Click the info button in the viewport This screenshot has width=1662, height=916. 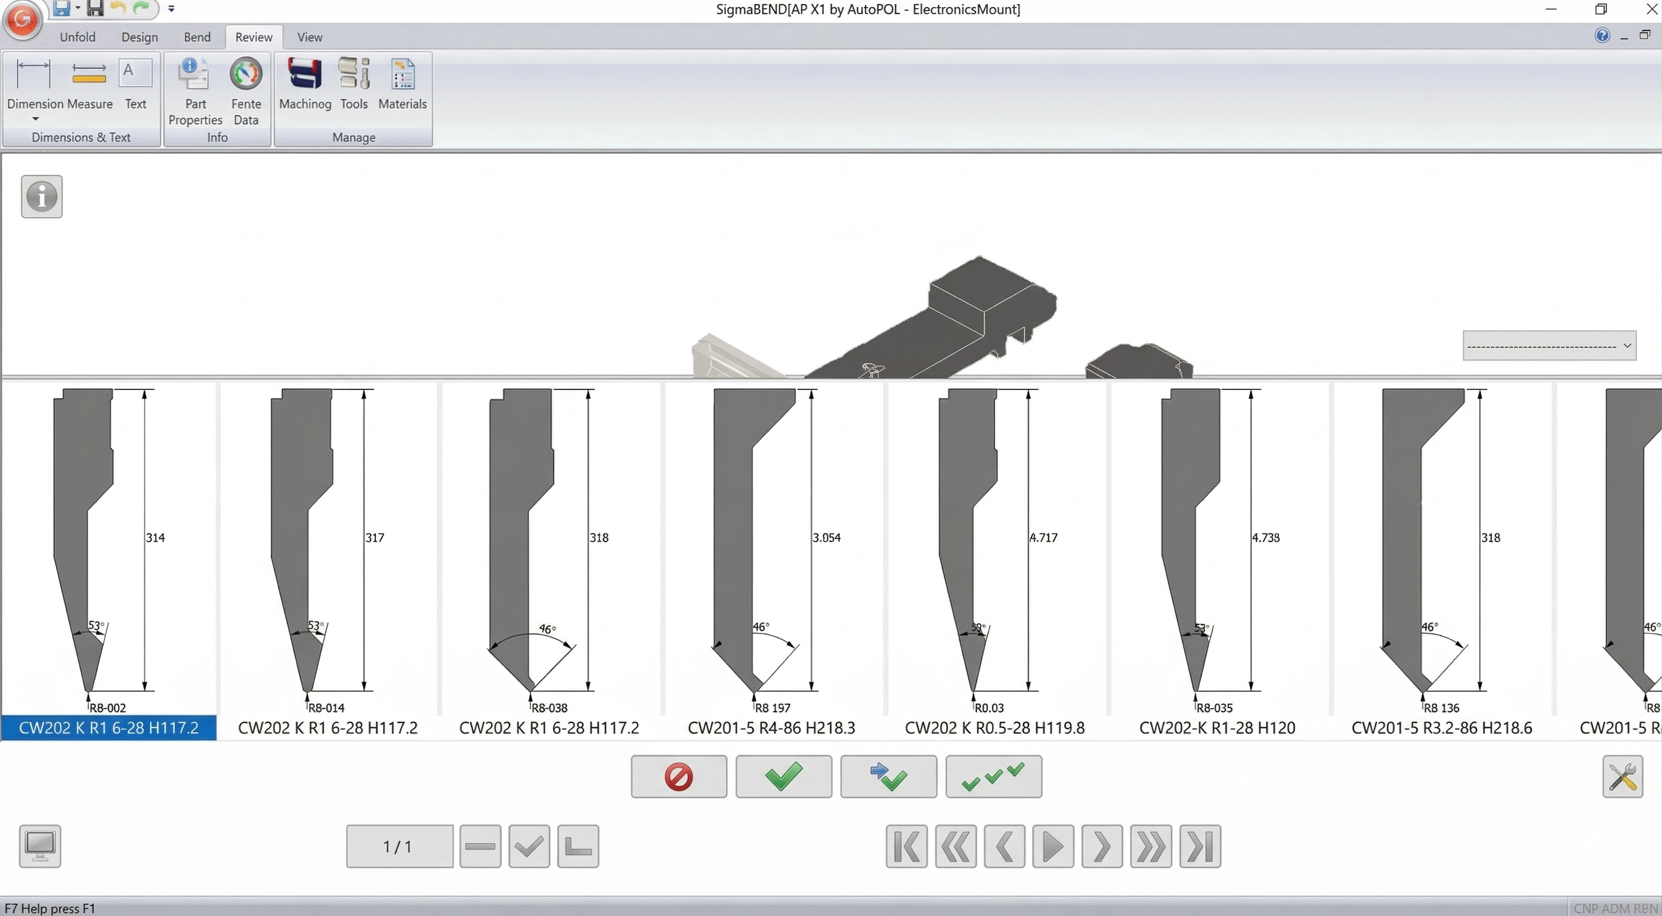click(x=42, y=197)
